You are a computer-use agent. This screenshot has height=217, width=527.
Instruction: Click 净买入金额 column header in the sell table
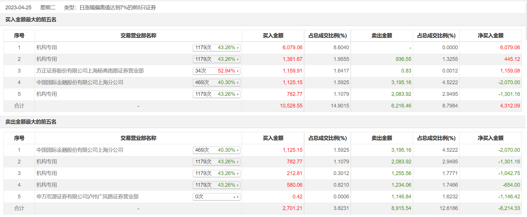pos(490,138)
